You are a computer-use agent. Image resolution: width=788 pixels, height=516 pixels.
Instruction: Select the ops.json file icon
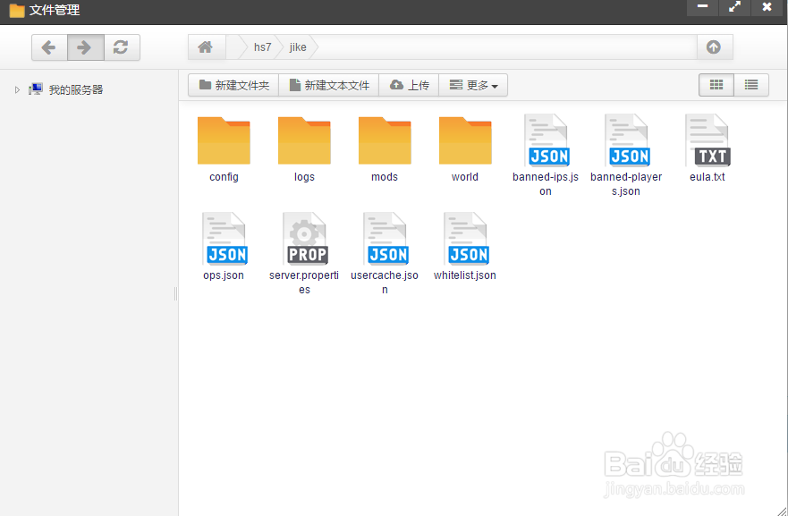click(225, 239)
